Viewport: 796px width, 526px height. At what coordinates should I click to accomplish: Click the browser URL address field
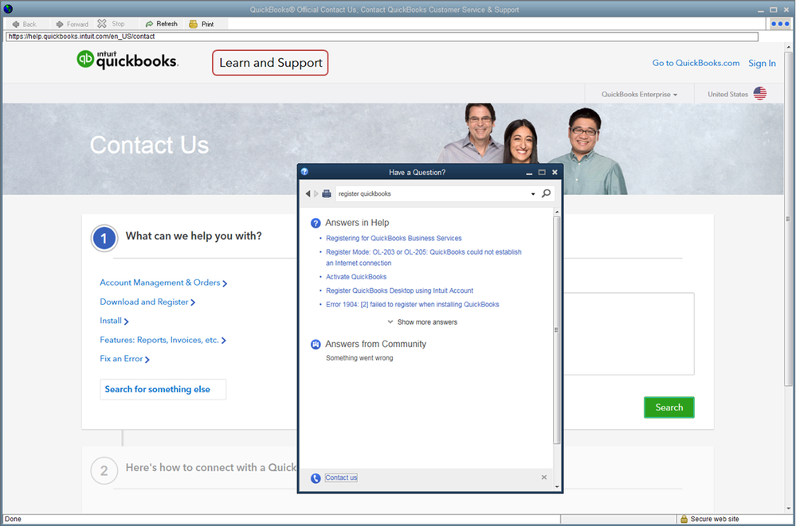click(382, 37)
